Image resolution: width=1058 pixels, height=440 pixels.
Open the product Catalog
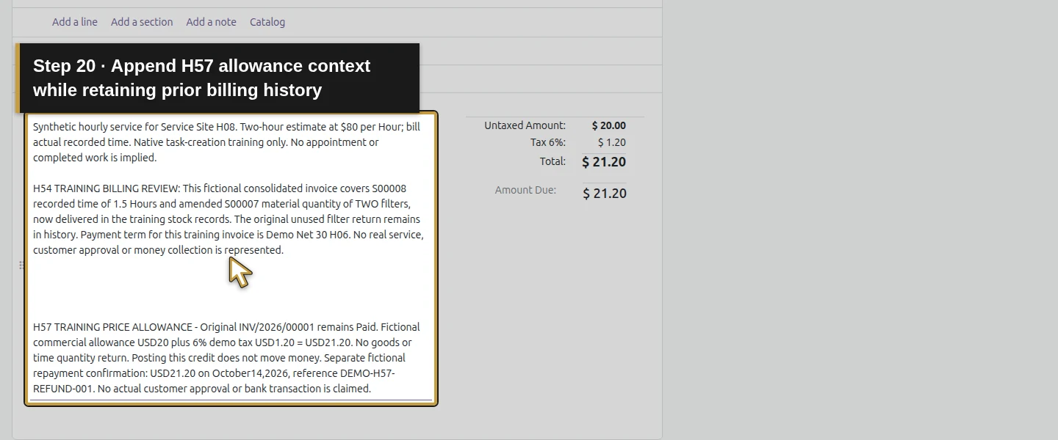tap(267, 22)
